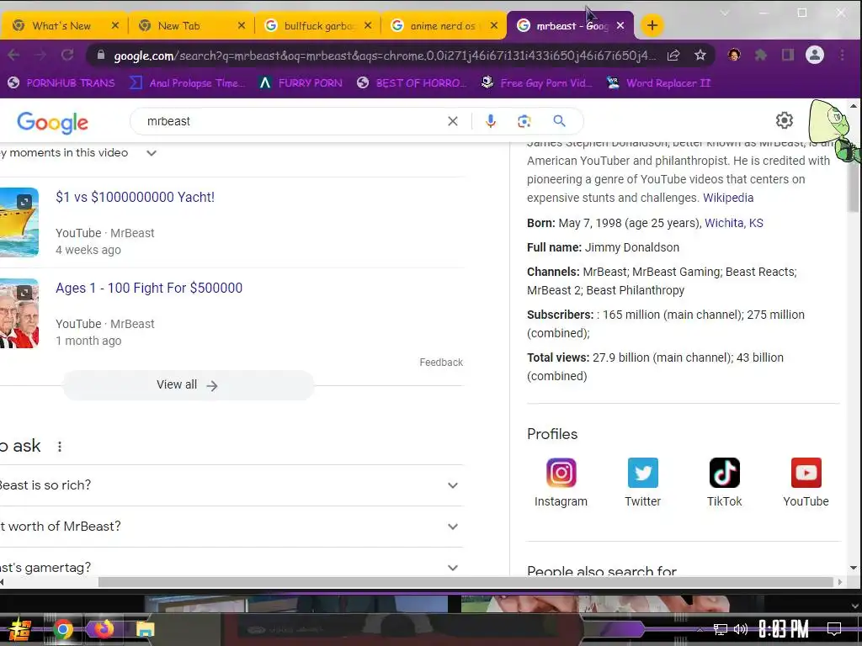This screenshot has width=862, height=646.
Task: Click the elderly people video thumbnail
Action: [19, 313]
